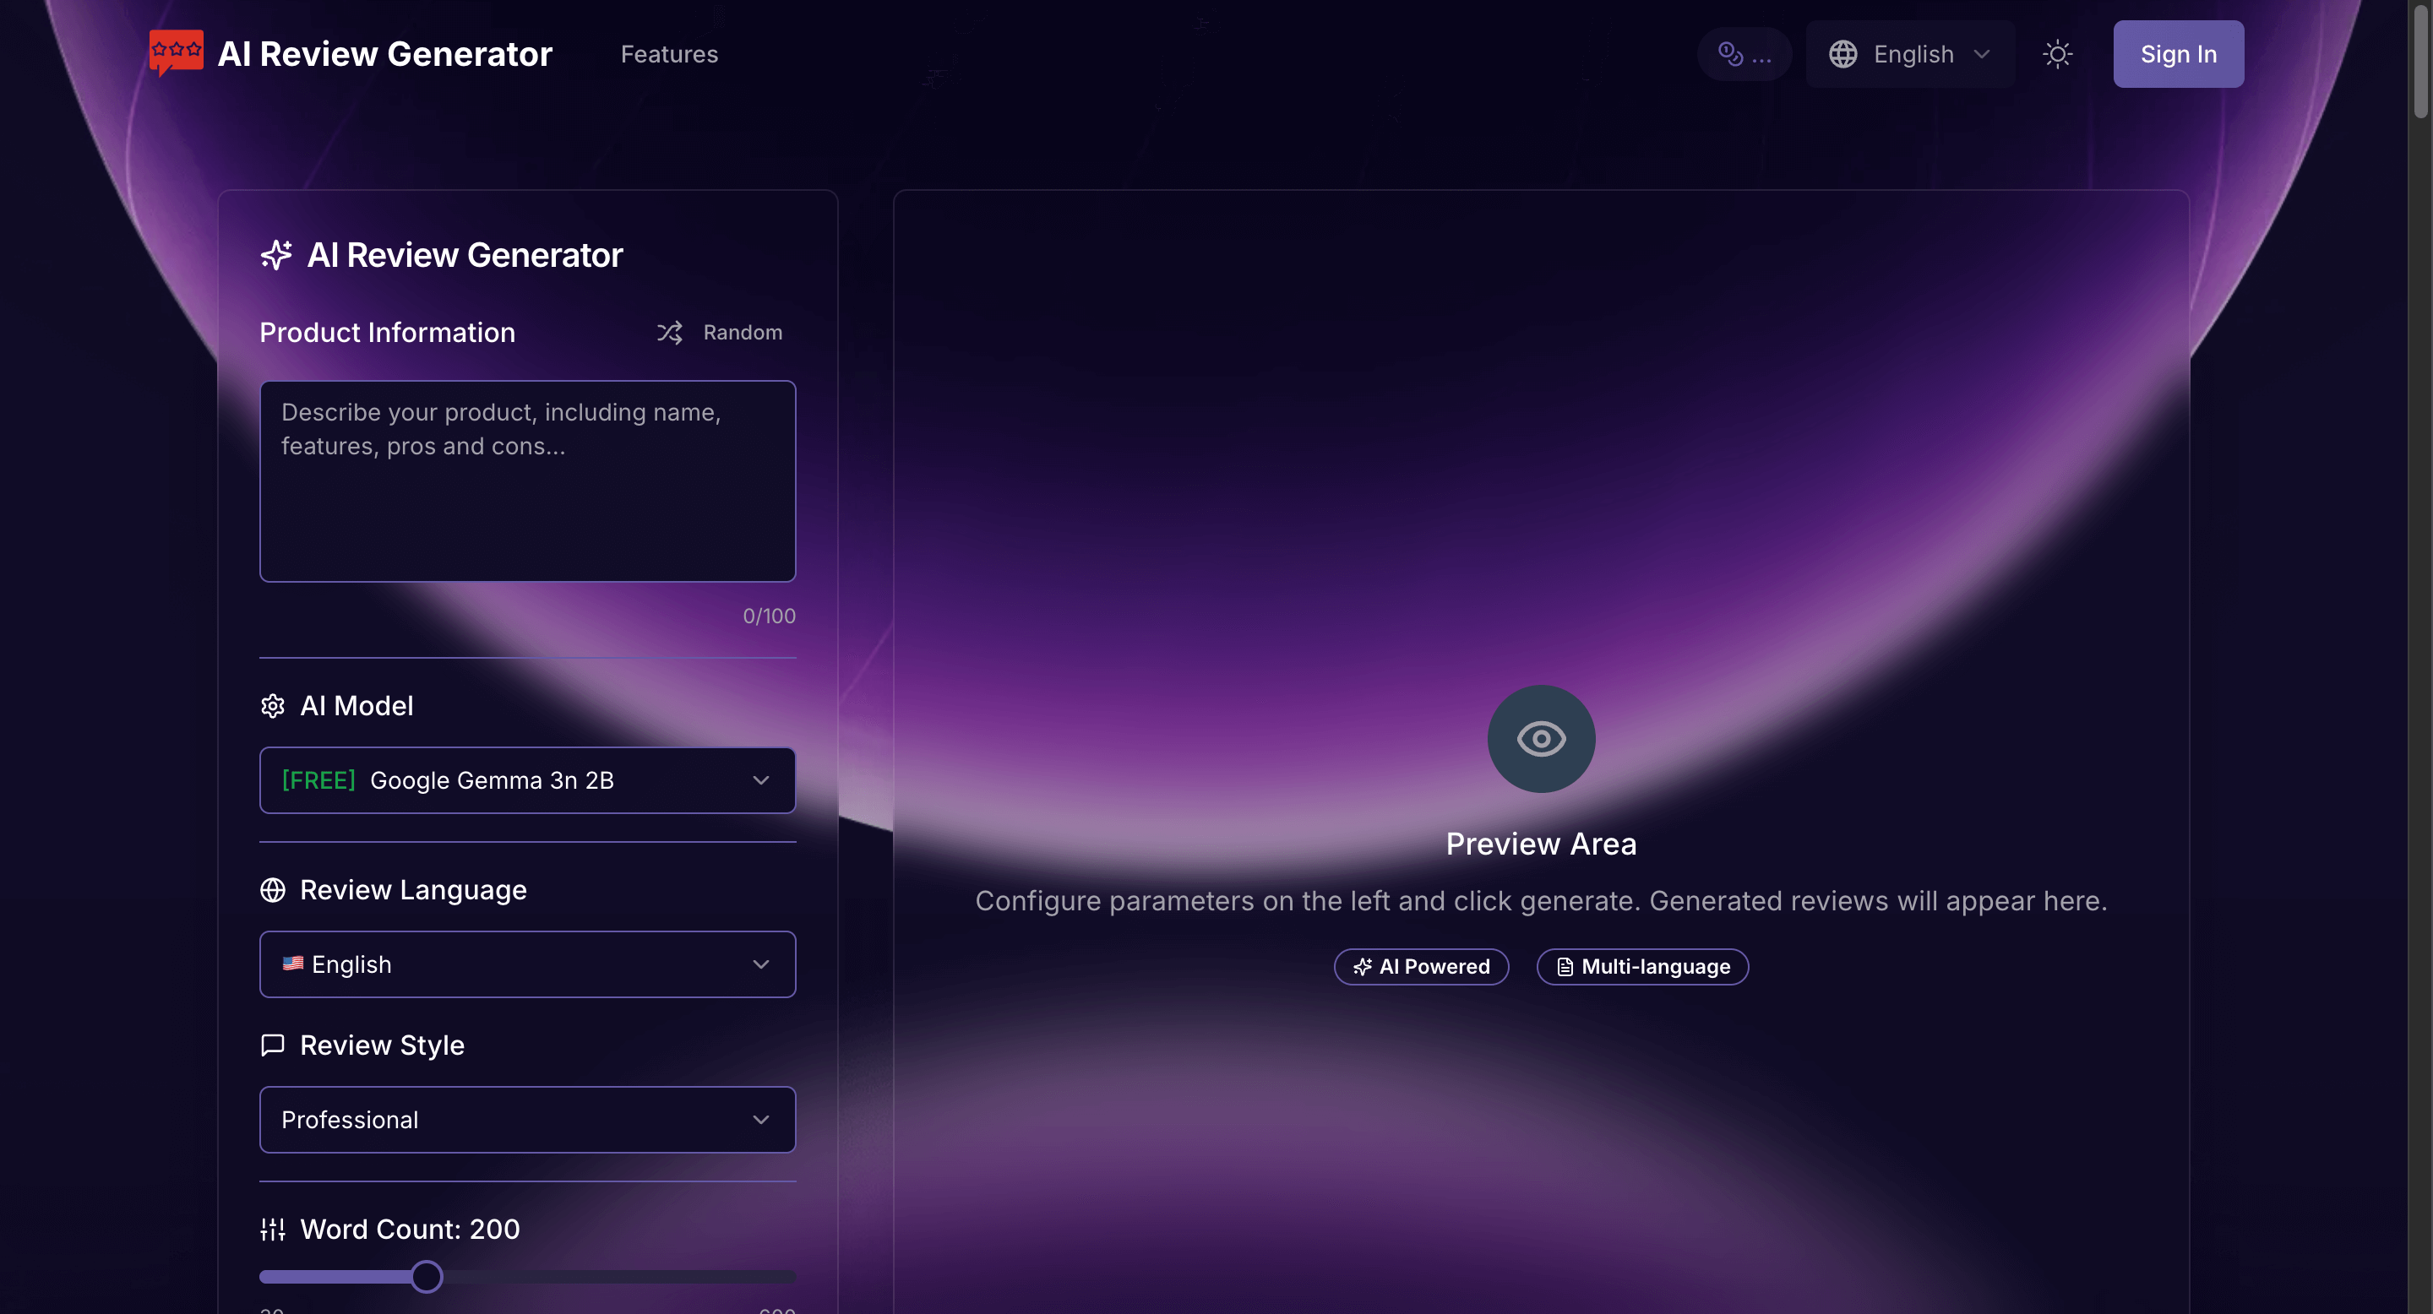The height and width of the screenshot is (1314, 2433).
Task: Click the chat bubble icon next to Review Style
Action: (x=272, y=1045)
